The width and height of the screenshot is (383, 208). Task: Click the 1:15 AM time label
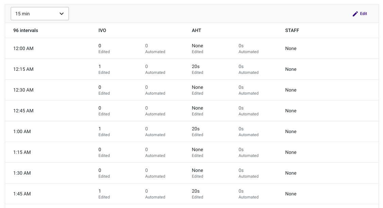coord(22,153)
